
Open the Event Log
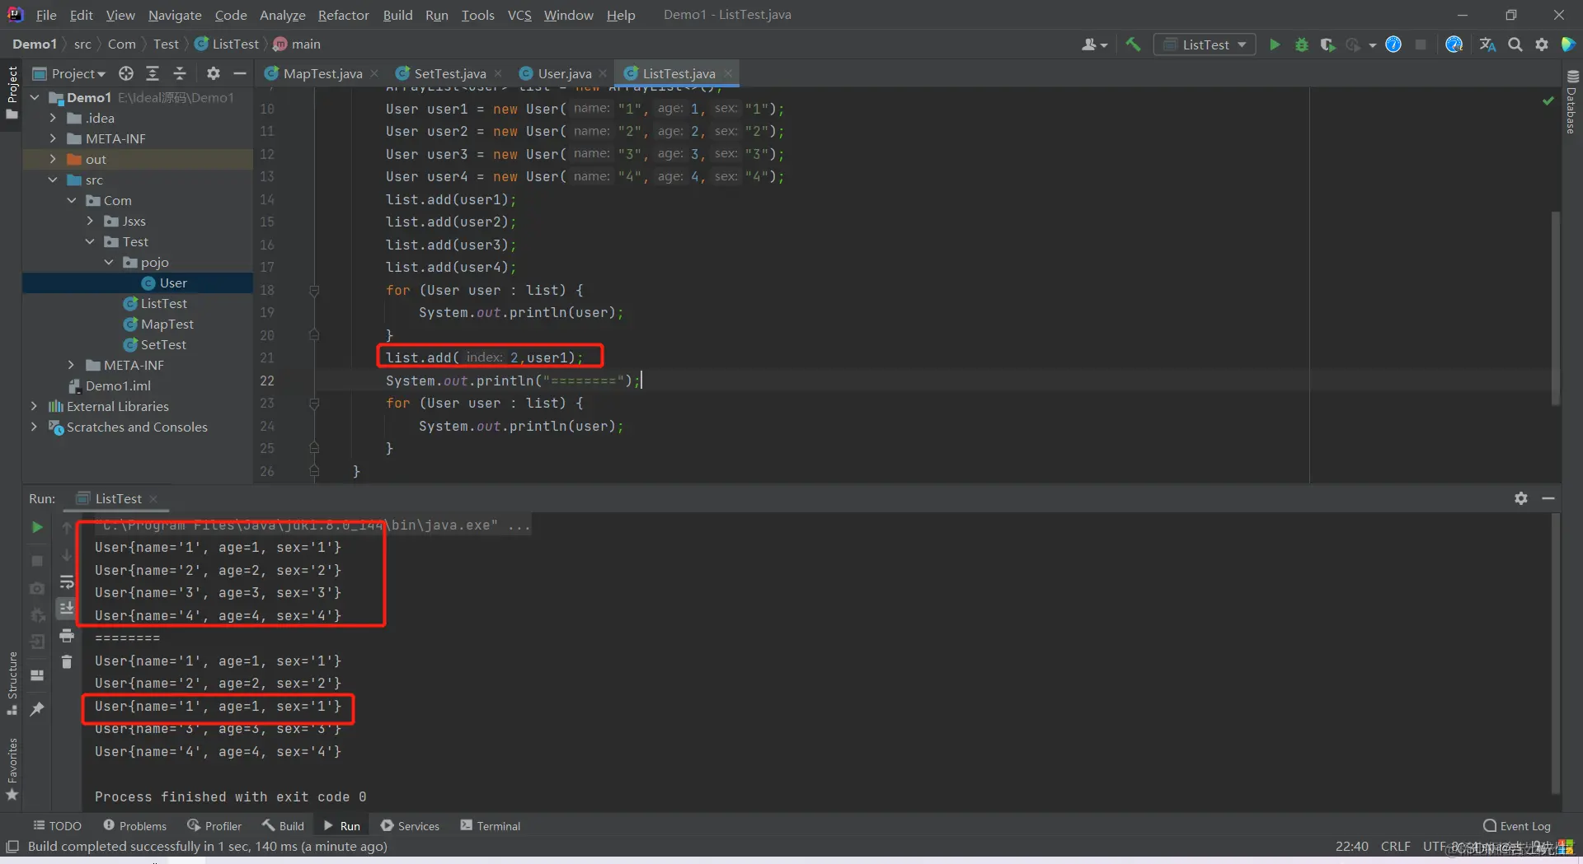(1517, 825)
